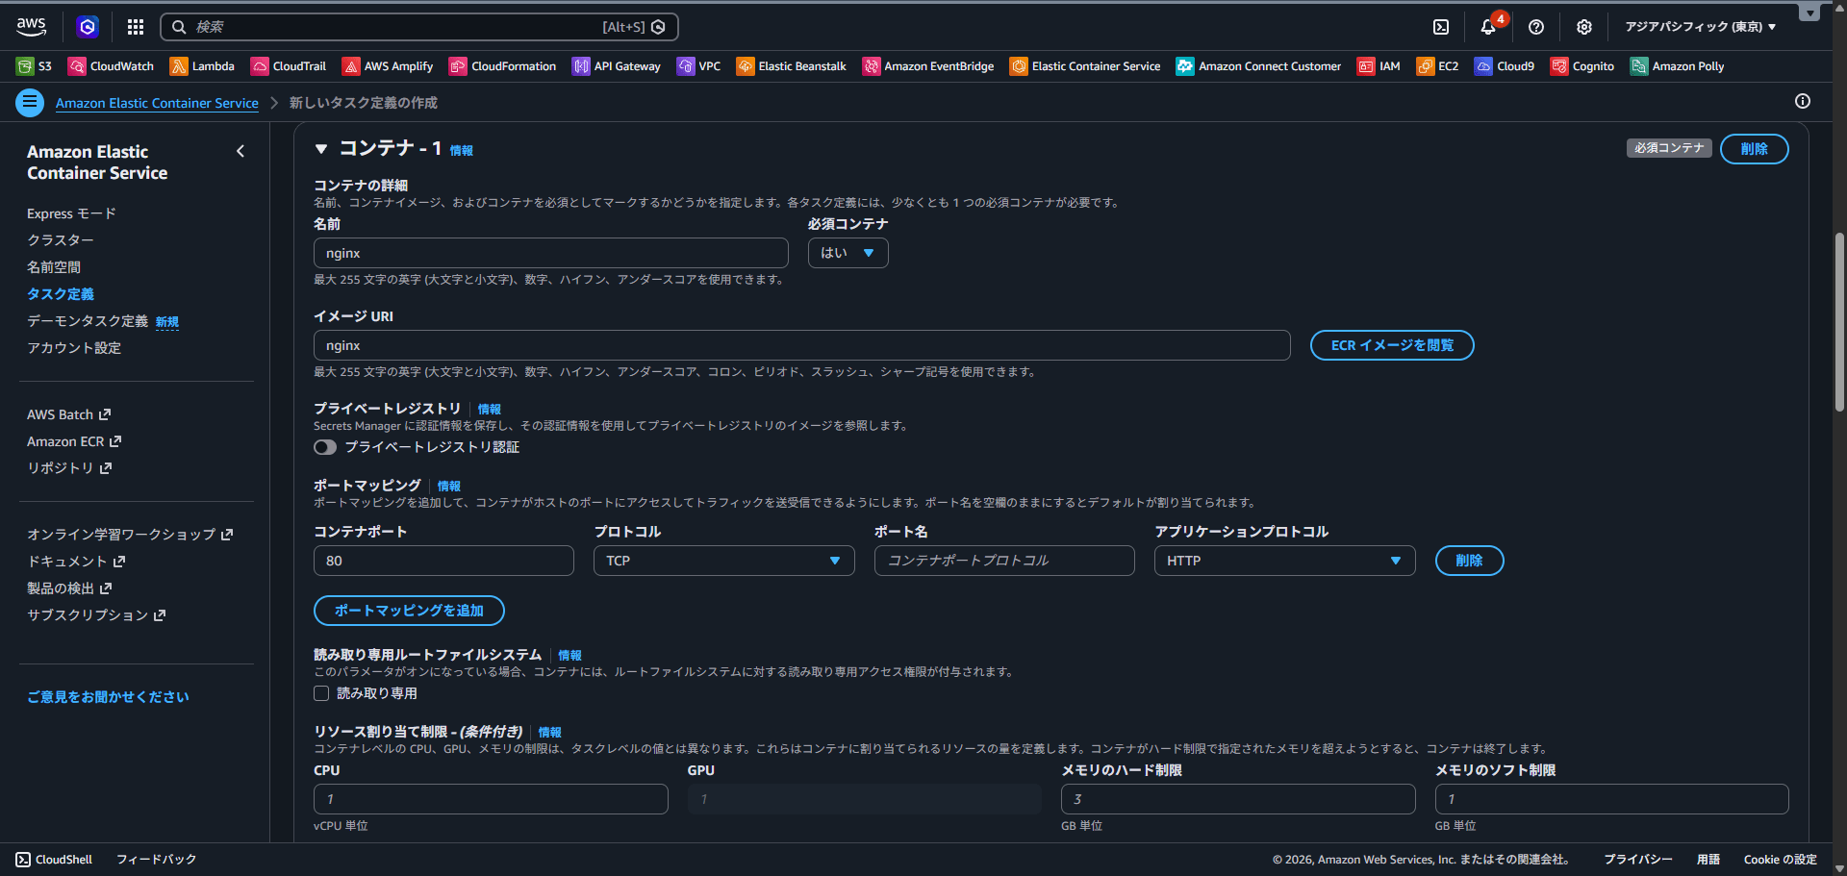Open the AWS Batch external link
This screenshot has height=876, width=1847.
click(69, 414)
